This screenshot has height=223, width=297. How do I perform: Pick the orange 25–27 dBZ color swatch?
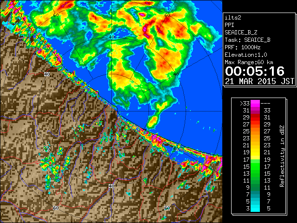pyautogui.click(x=255, y=131)
